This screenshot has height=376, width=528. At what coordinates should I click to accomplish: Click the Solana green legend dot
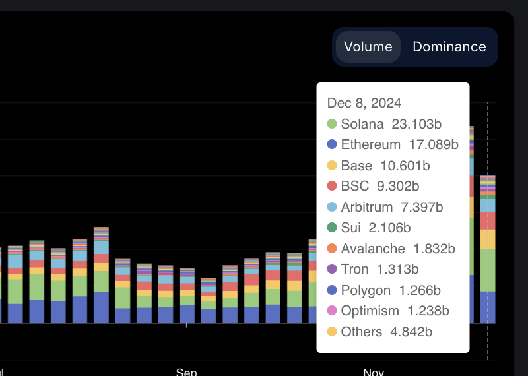(332, 124)
